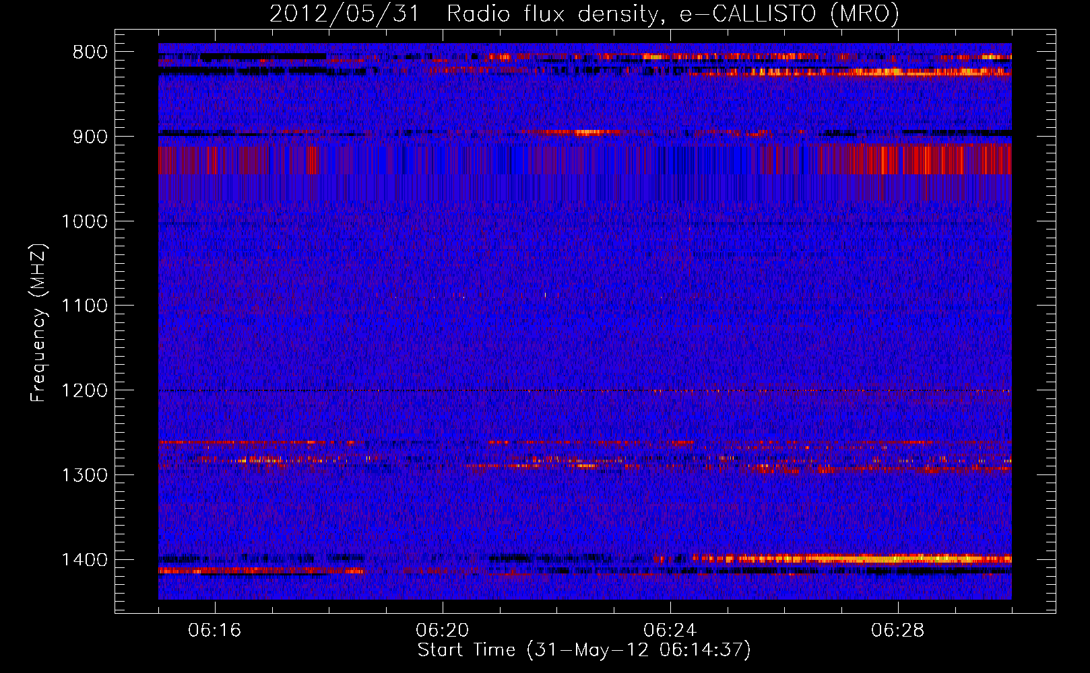
Task: Click the 1100 frequency tick label
Action: pyautogui.click(x=84, y=306)
